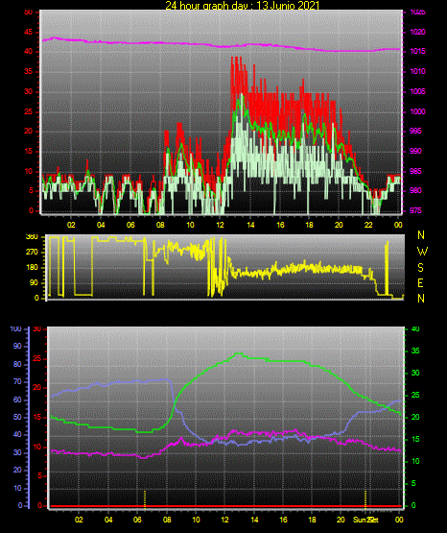The height and width of the screenshot is (533, 447).
Task: Click the 20 hour label under wind graph
Action: tap(339, 225)
